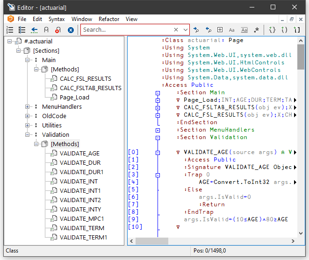Clear the search box with the X
The width and height of the screenshot is (309, 260).
pyautogui.click(x=176, y=30)
